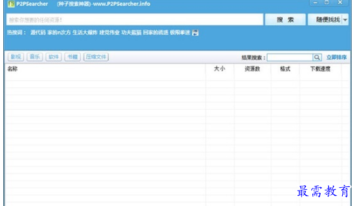Search the hot word 源代码
354x206 pixels.
38,32
